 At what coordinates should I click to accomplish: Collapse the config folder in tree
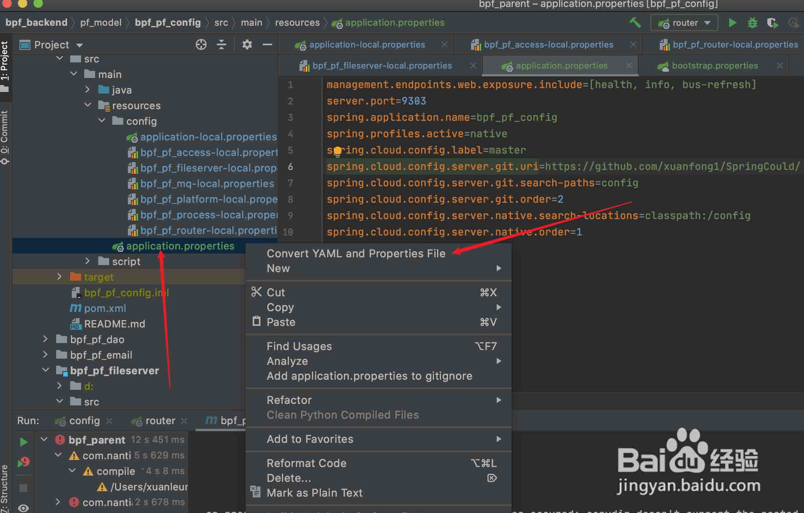[102, 121]
